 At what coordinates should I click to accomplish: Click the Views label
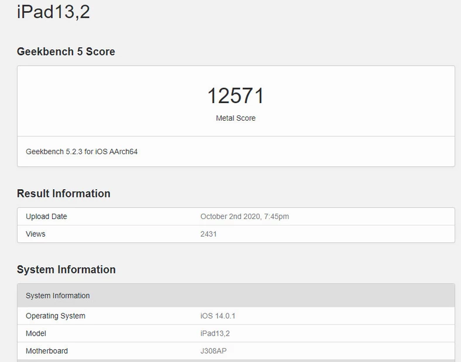point(36,234)
